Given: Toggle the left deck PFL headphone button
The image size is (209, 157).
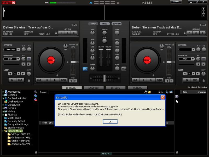Looking at the screenshot, I should (85, 69).
